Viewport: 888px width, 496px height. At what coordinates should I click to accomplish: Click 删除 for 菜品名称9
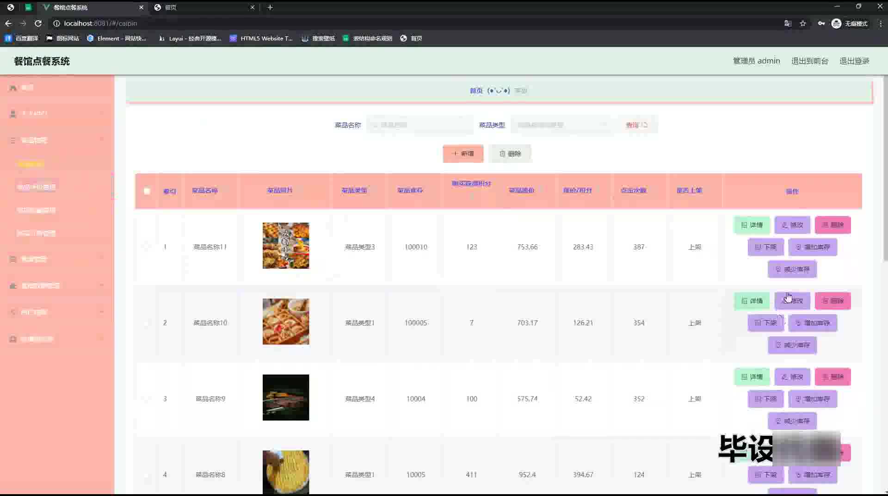click(x=832, y=377)
